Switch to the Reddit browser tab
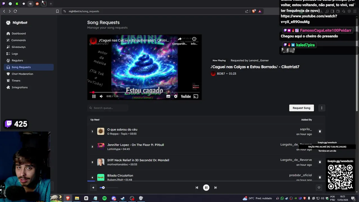The image size is (359, 202). point(37,4)
